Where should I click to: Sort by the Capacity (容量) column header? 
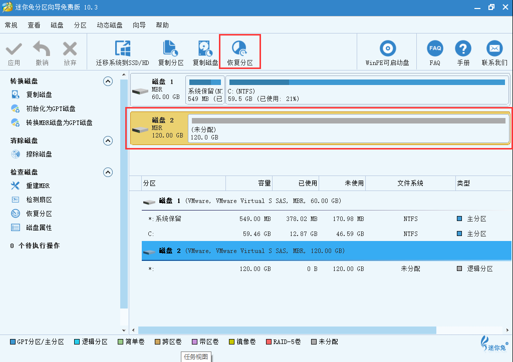(249, 183)
